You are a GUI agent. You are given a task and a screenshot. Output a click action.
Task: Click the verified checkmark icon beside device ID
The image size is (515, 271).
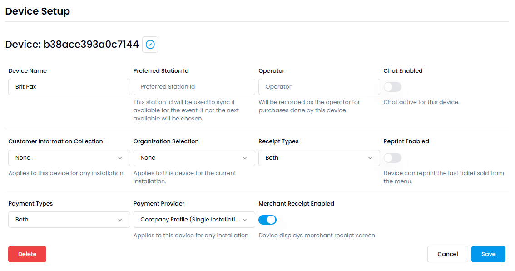(x=150, y=45)
